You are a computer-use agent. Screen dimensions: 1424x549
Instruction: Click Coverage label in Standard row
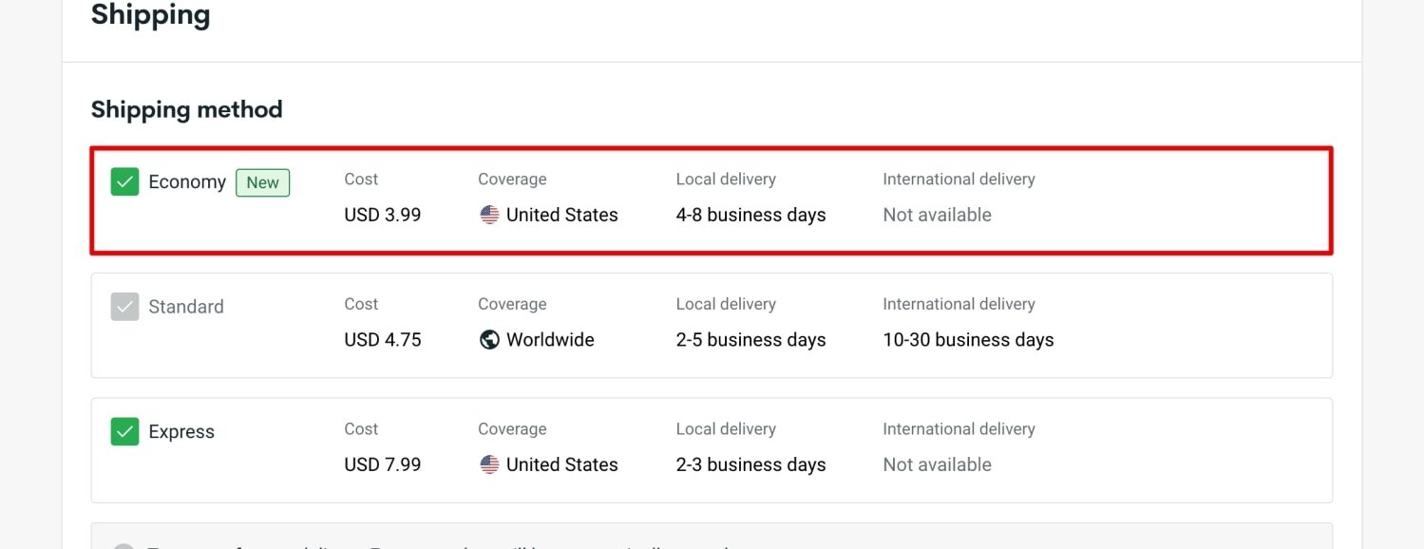[512, 304]
